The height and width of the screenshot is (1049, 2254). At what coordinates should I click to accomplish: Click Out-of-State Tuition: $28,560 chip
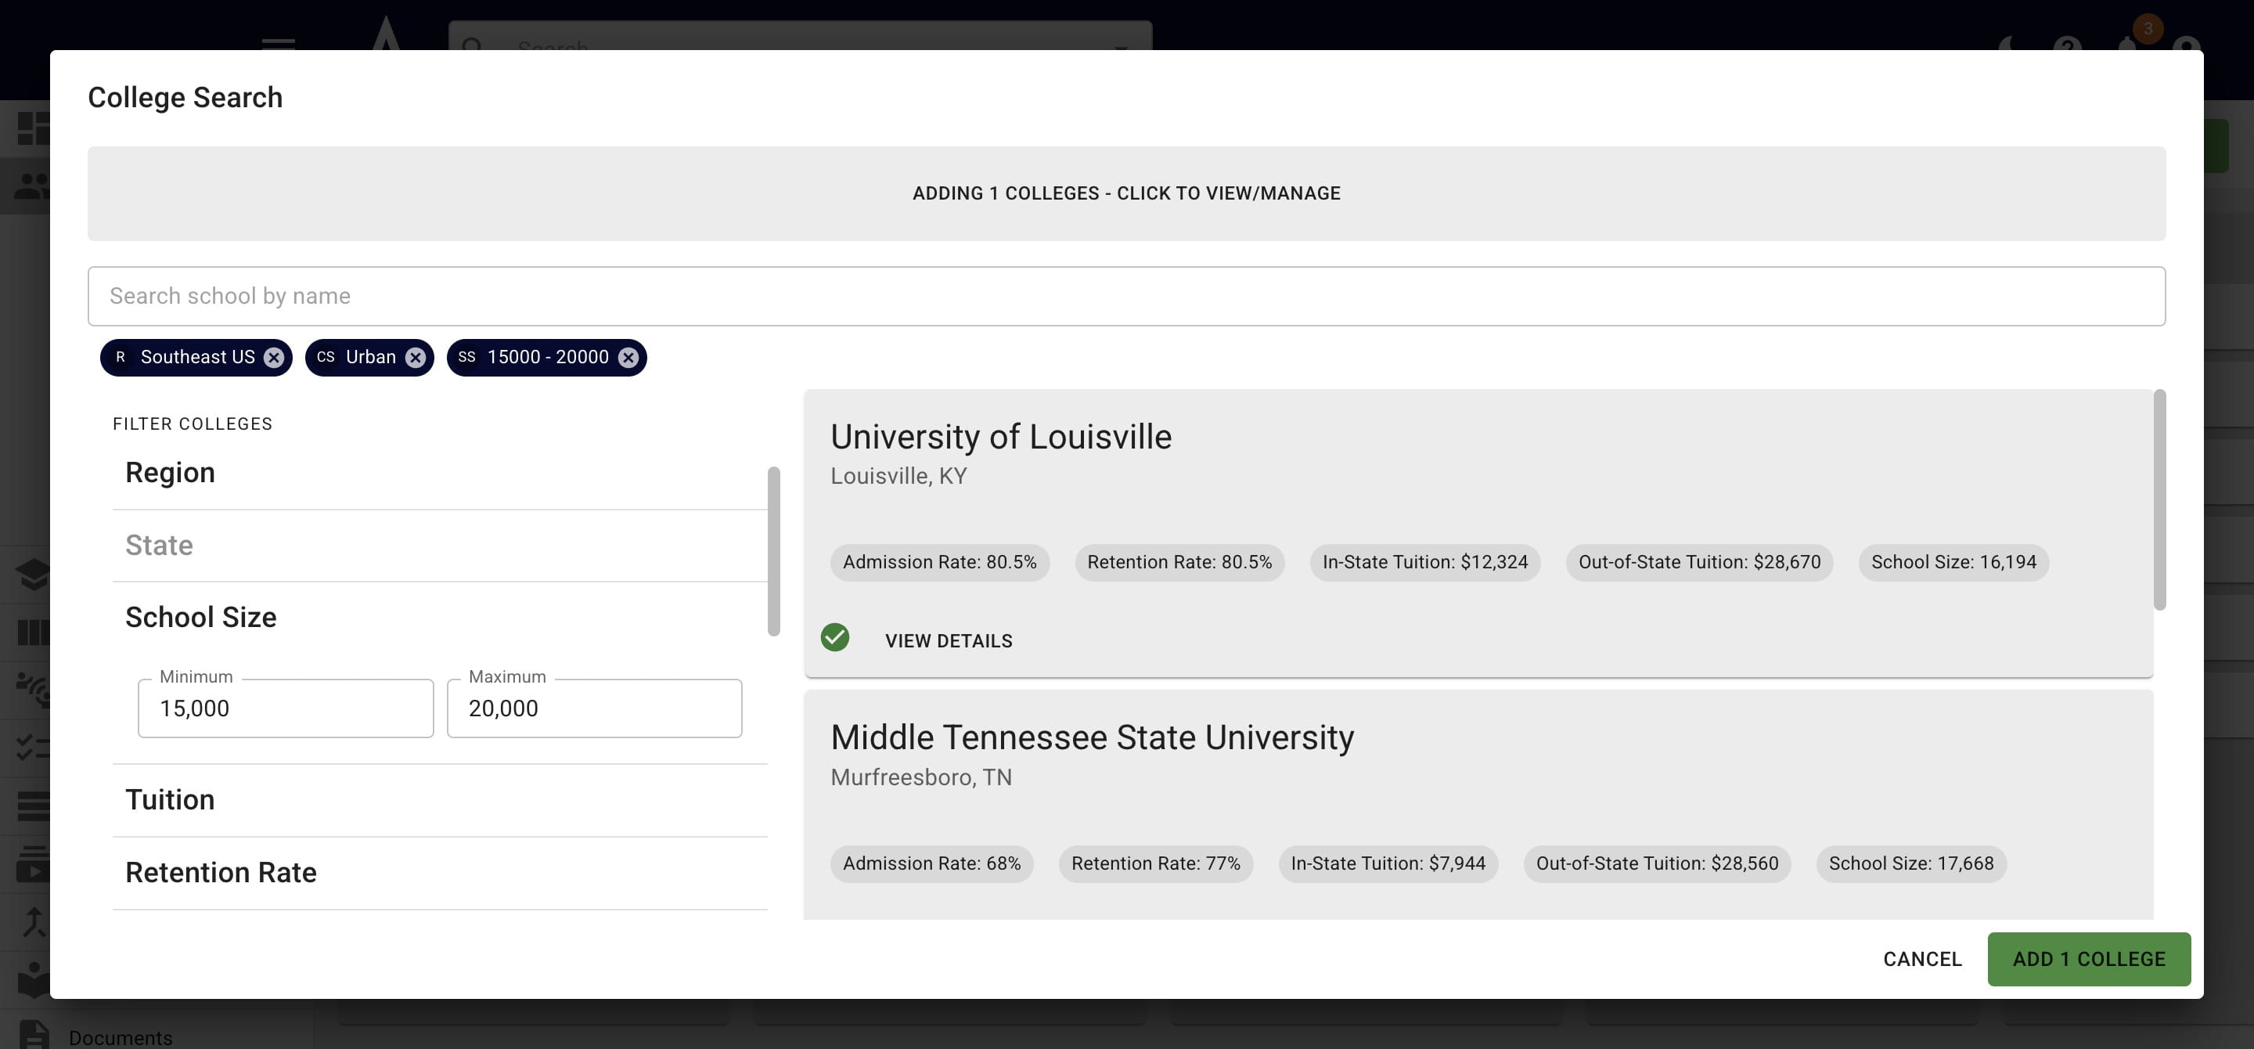coord(1658,863)
